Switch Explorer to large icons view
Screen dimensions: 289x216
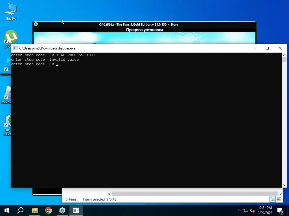click(x=279, y=199)
